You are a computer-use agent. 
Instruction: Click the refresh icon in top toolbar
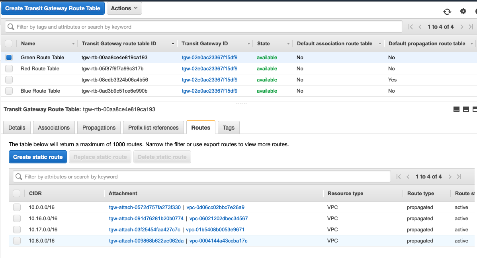pyautogui.click(x=447, y=12)
